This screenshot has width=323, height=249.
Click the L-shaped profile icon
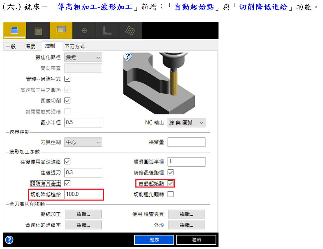click(107, 31)
